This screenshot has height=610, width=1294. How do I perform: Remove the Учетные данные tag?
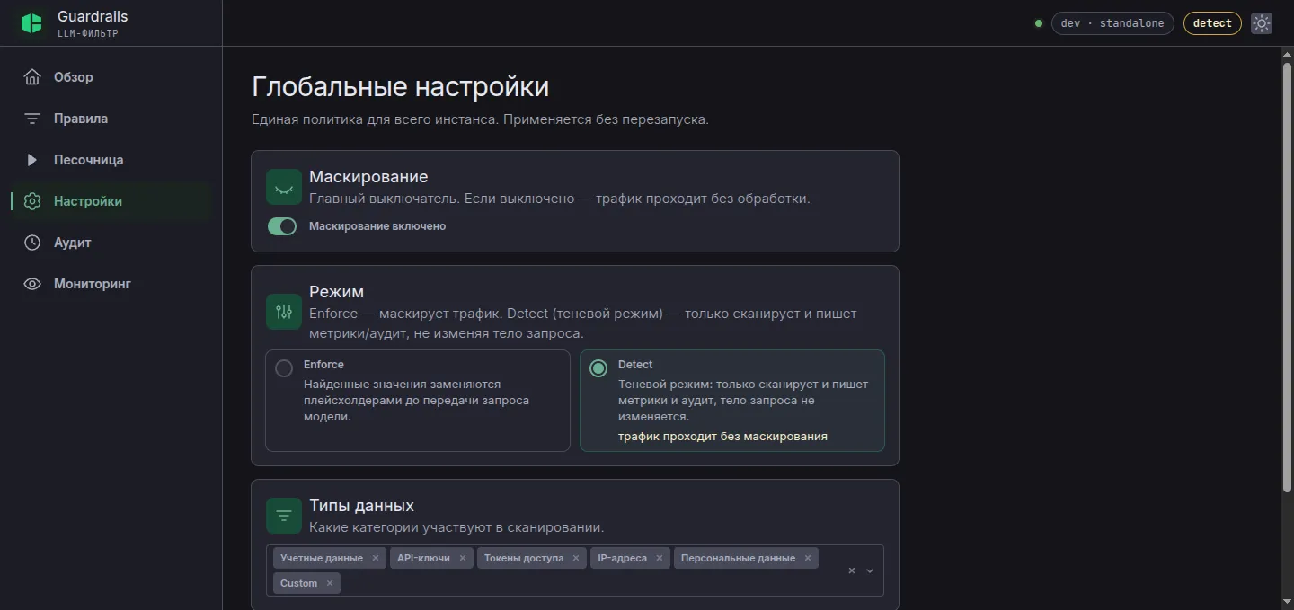click(x=376, y=558)
